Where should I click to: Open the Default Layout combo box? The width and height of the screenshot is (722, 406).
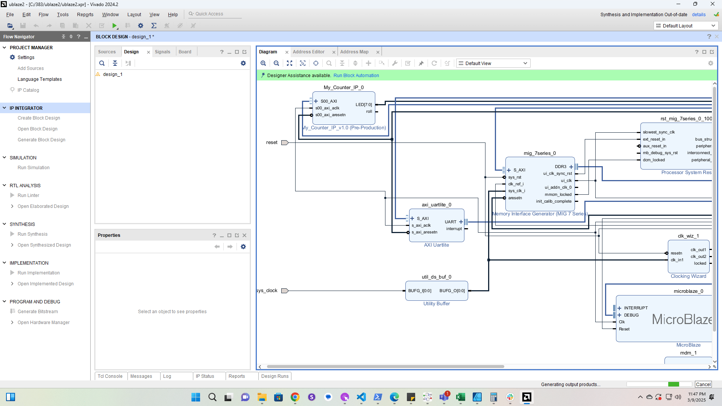(x=686, y=26)
